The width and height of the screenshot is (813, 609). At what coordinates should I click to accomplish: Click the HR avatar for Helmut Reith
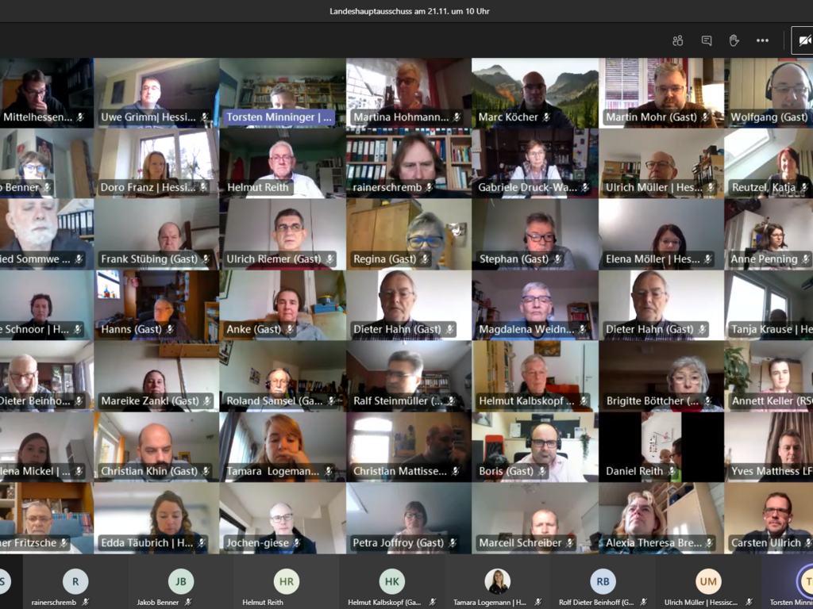(x=287, y=581)
